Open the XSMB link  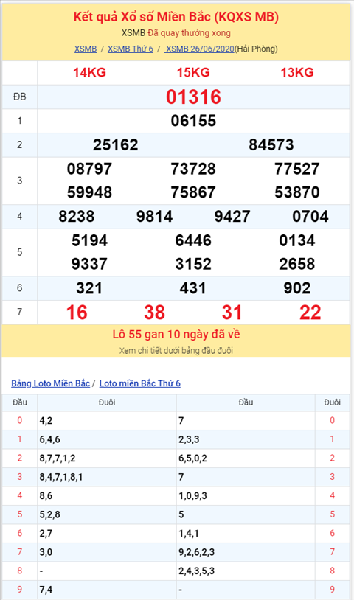(x=86, y=49)
